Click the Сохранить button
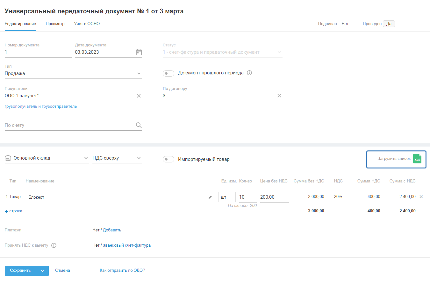The width and height of the screenshot is (430, 281). tap(20, 271)
